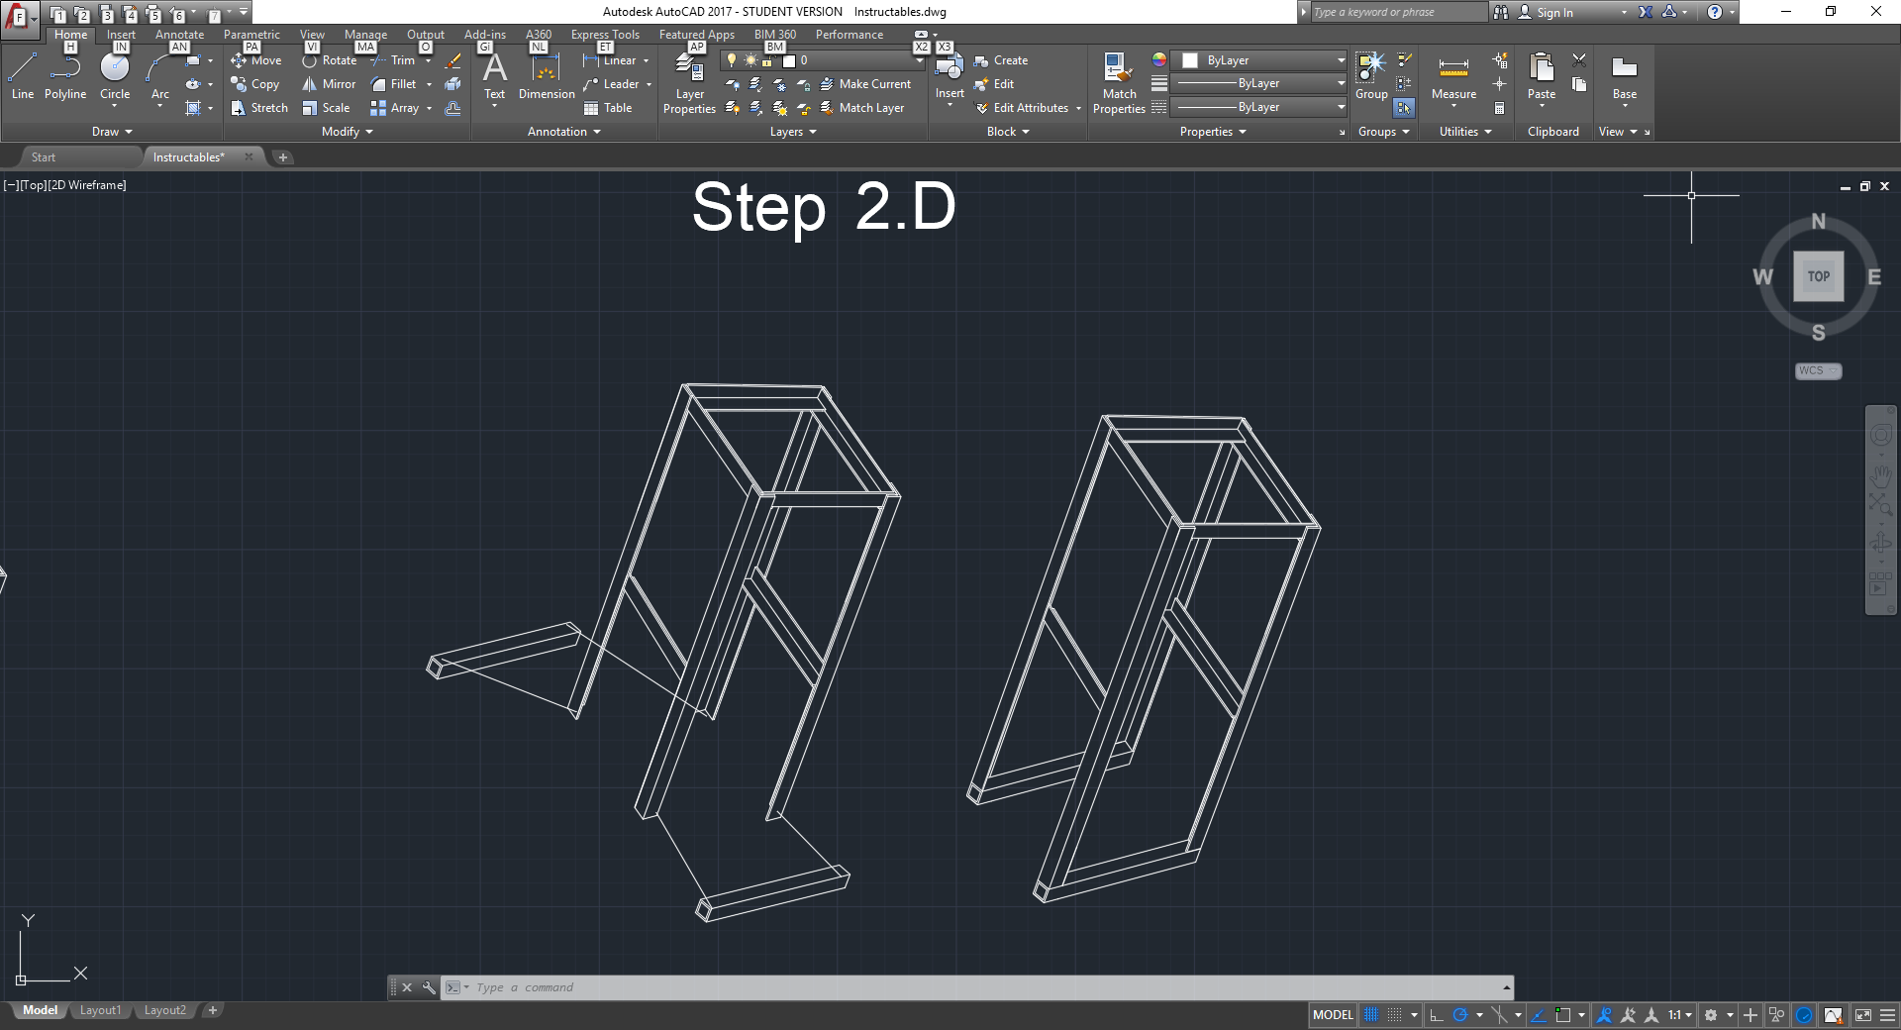Select the Line drawing tool
The width and height of the screenshot is (1901, 1030).
point(23,76)
